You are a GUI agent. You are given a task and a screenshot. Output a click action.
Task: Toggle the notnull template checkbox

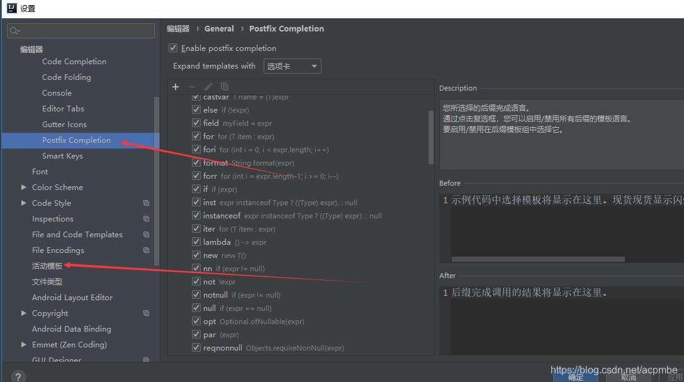[196, 295]
